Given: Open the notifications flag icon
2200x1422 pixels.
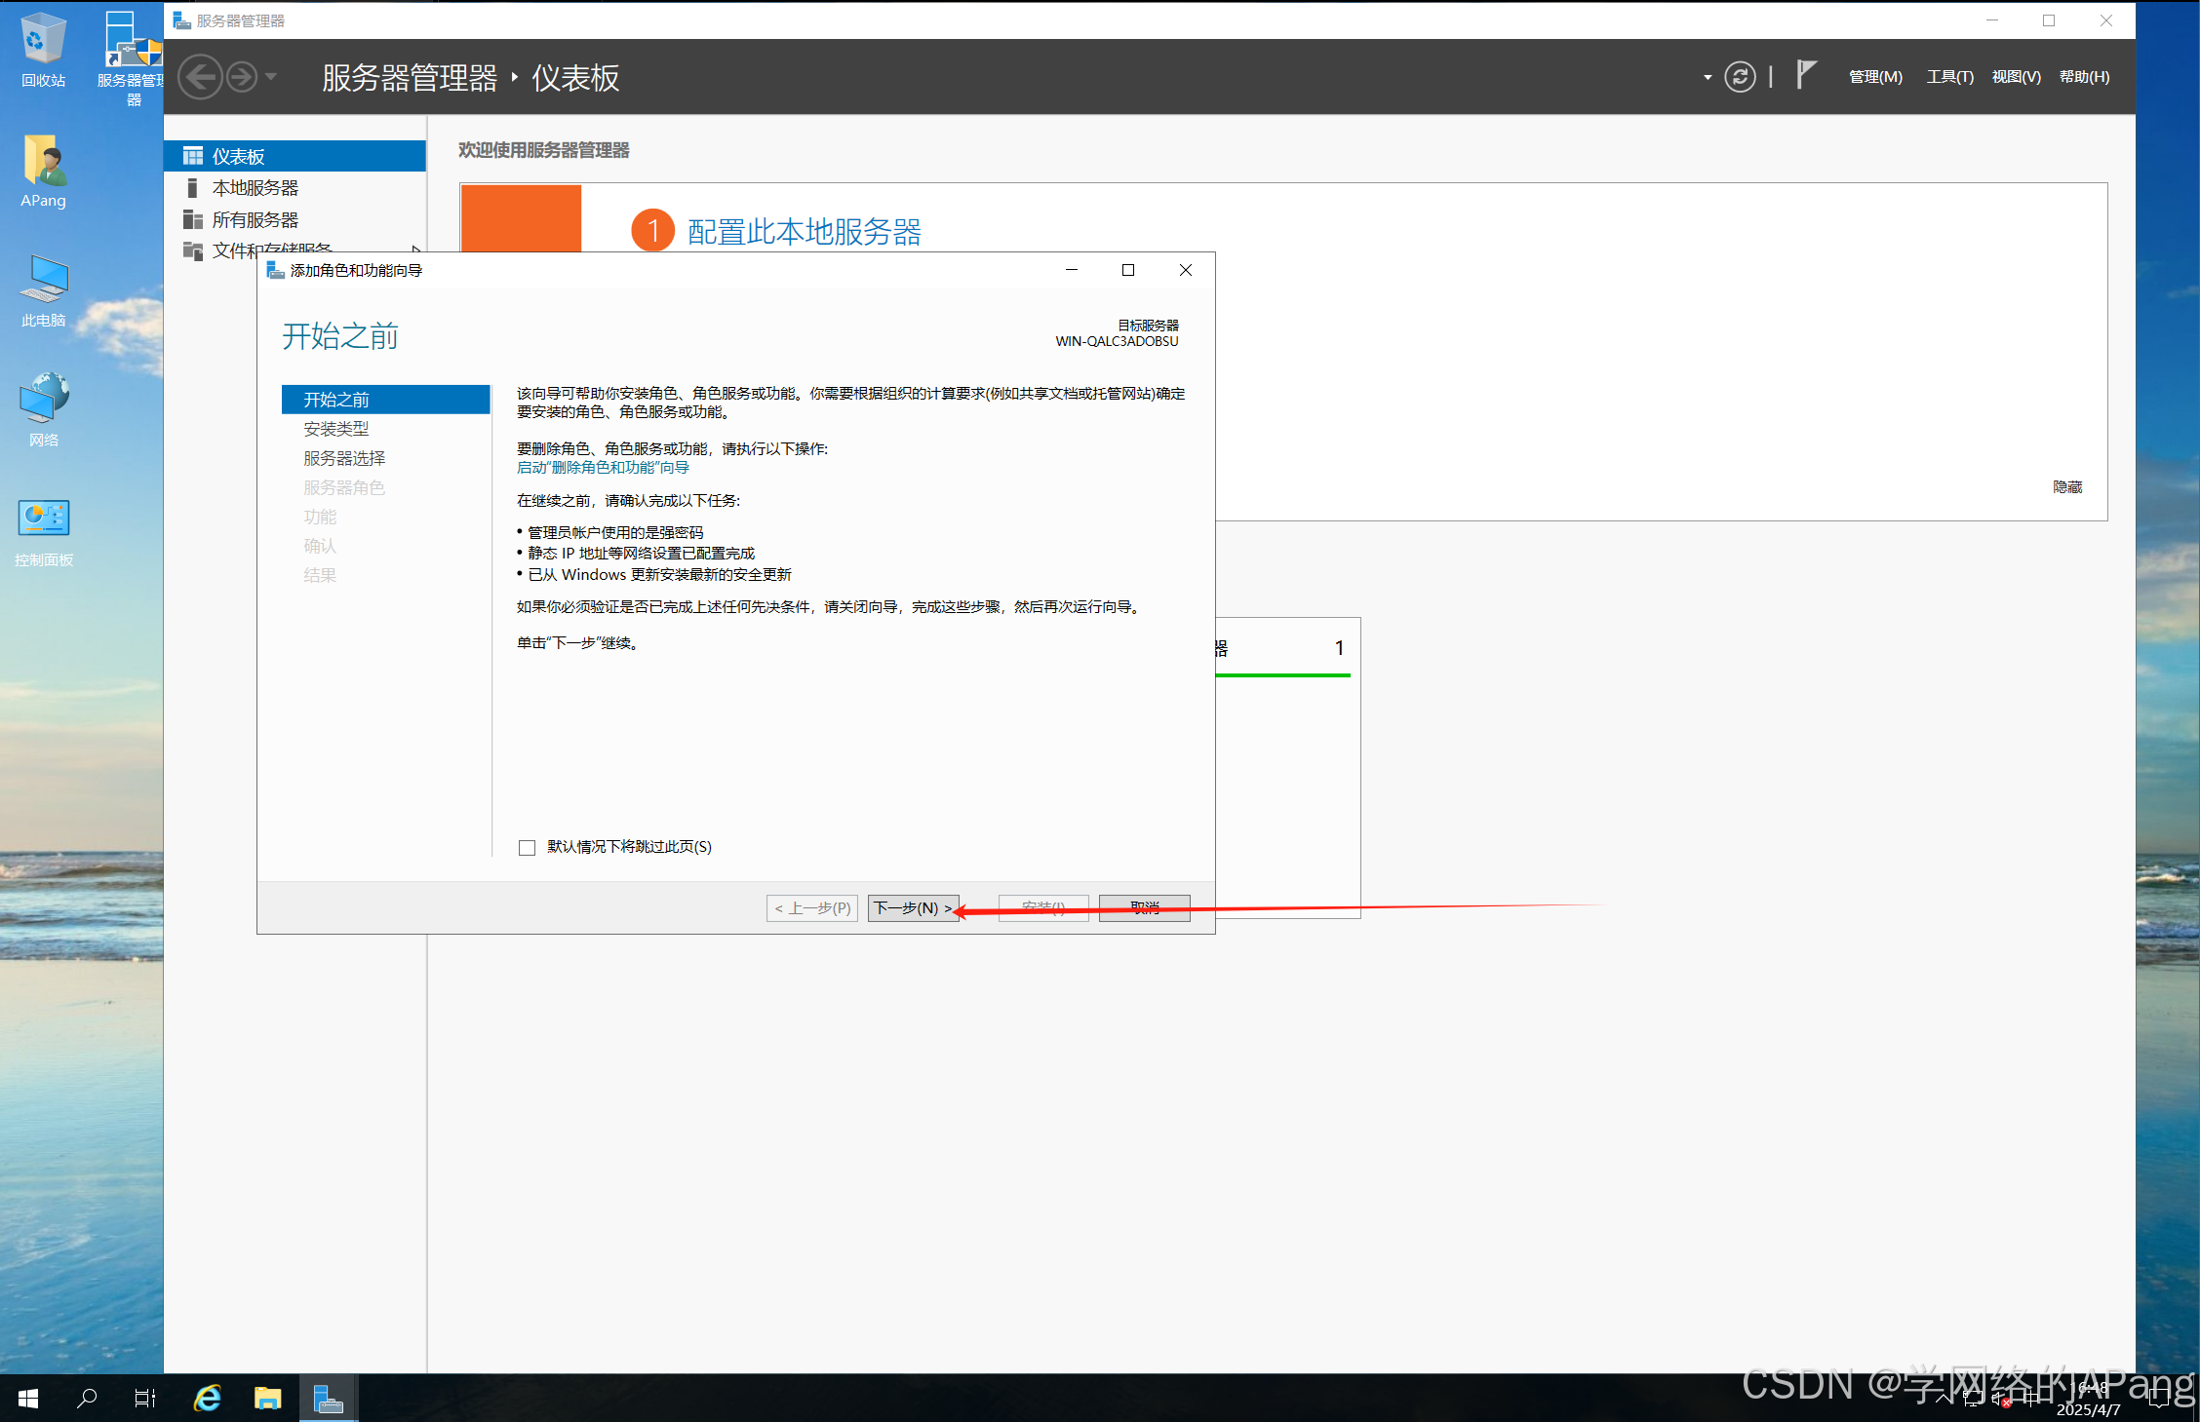Looking at the screenshot, I should point(1805,75).
